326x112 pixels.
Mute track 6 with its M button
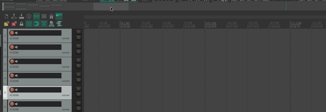tap(78, 103)
